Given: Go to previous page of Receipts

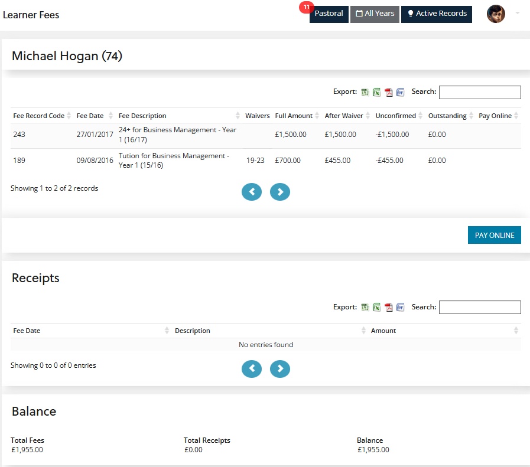Looking at the screenshot, I should [x=252, y=369].
